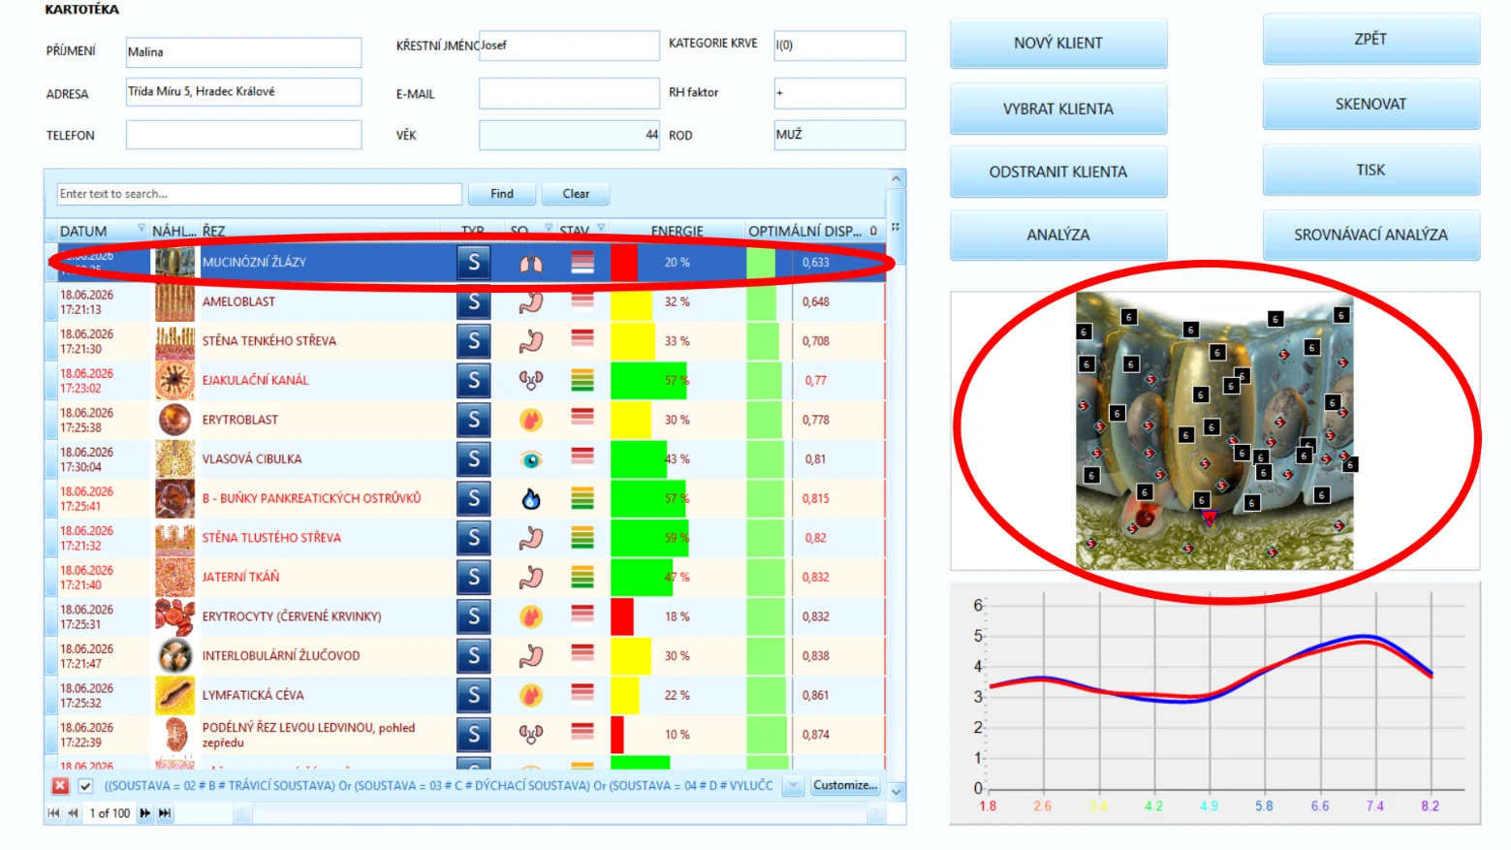Click the search text input field
This screenshot has height=850, width=1511.
259,194
